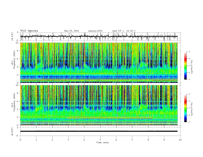Click the "-7" tick on ch.2 color bar
203x157 pixels.
(x=189, y=122)
